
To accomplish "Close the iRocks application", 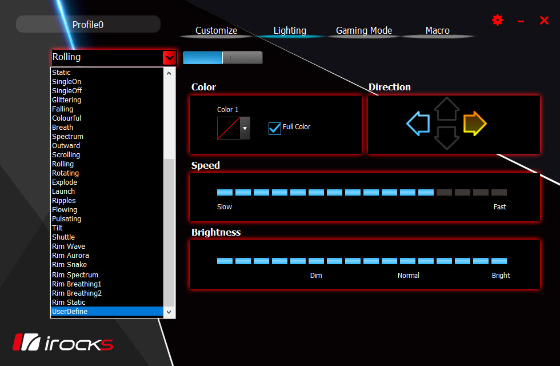I will pos(544,21).
